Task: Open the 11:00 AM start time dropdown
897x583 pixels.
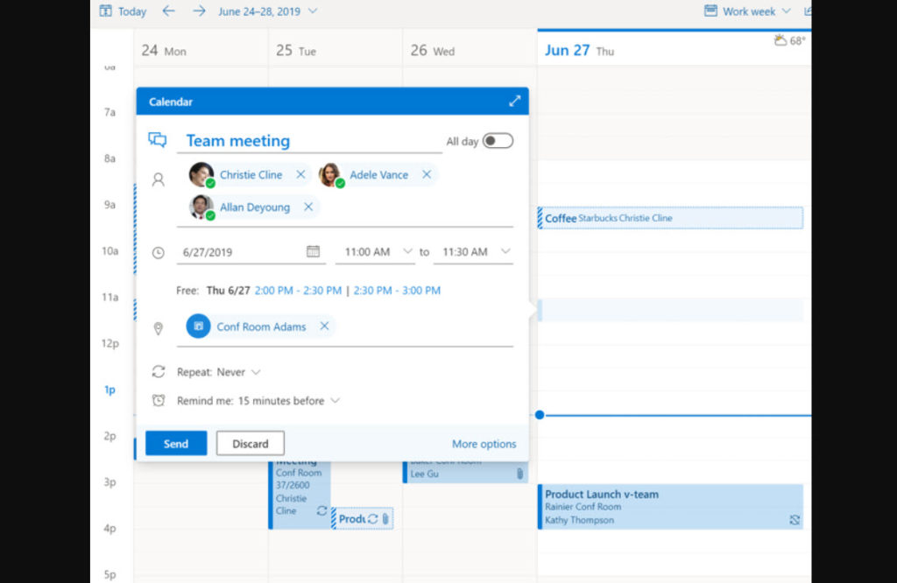Action: (x=375, y=251)
